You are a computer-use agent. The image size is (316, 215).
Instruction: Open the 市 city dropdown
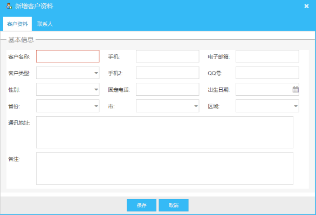point(196,106)
